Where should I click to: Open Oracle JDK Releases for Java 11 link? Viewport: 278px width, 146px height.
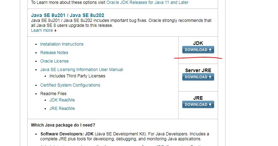[x=147, y=2]
